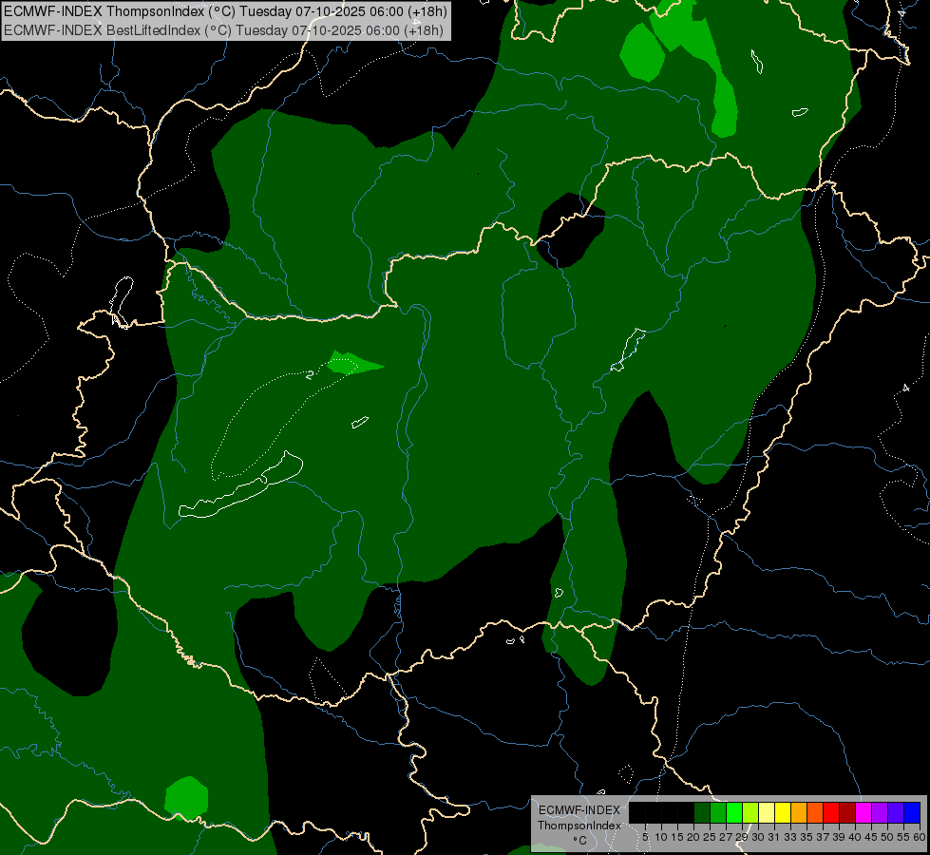Select the orange 33-35 legend swatch
Image resolution: width=930 pixels, height=855 pixels.
click(799, 812)
